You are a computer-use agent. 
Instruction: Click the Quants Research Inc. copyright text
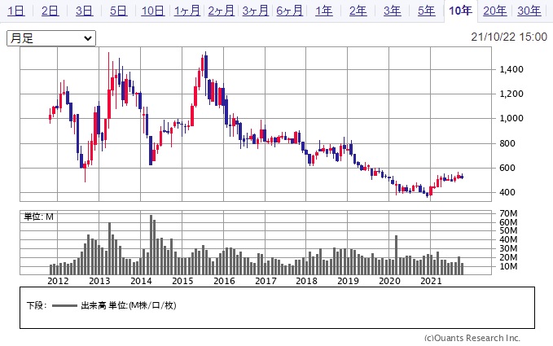point(472,338)
